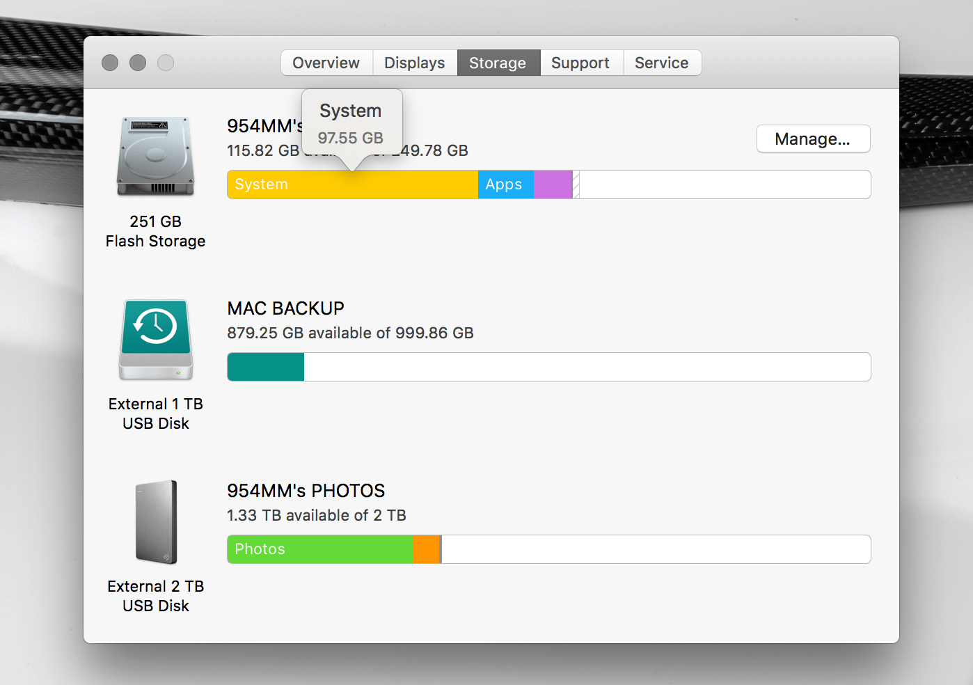Click the System 97.55 GB tooltip
The height and width of the screenshot is (685, 973).
(351, 123)
